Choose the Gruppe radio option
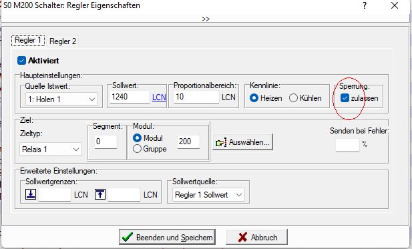The height and width of the screenshot is (249, 412). [137, 149]
